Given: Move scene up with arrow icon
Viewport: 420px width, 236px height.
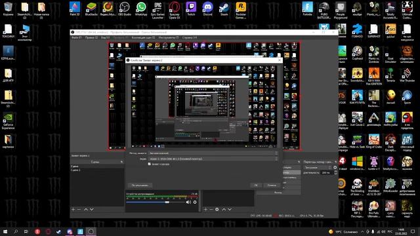Looking at the screenshot, I should coord(86,210).
